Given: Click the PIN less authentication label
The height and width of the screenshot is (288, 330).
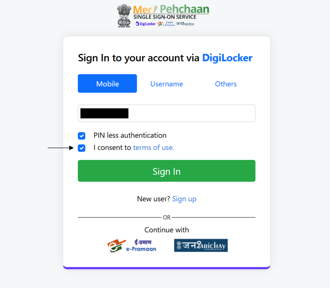Looking at the screenshot, I should tap(130, 135).
